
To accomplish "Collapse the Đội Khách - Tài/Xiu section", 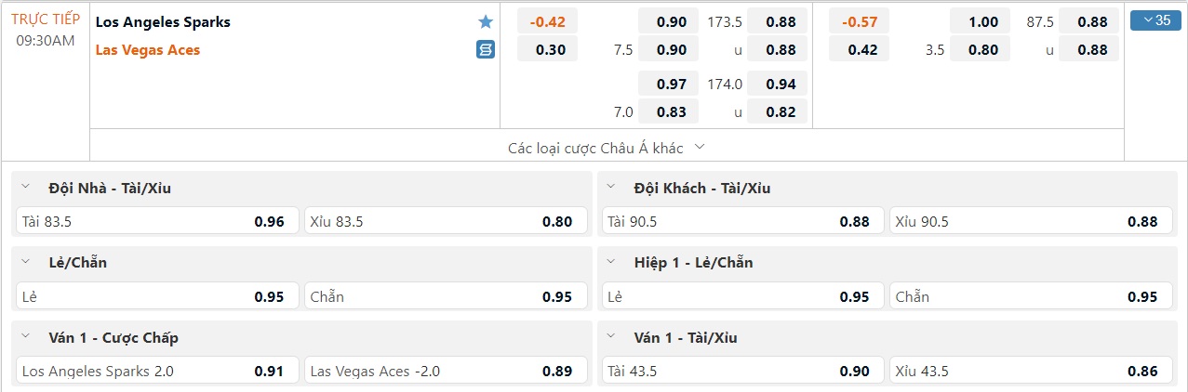I will pyautogui.click(x=611, y=188).
